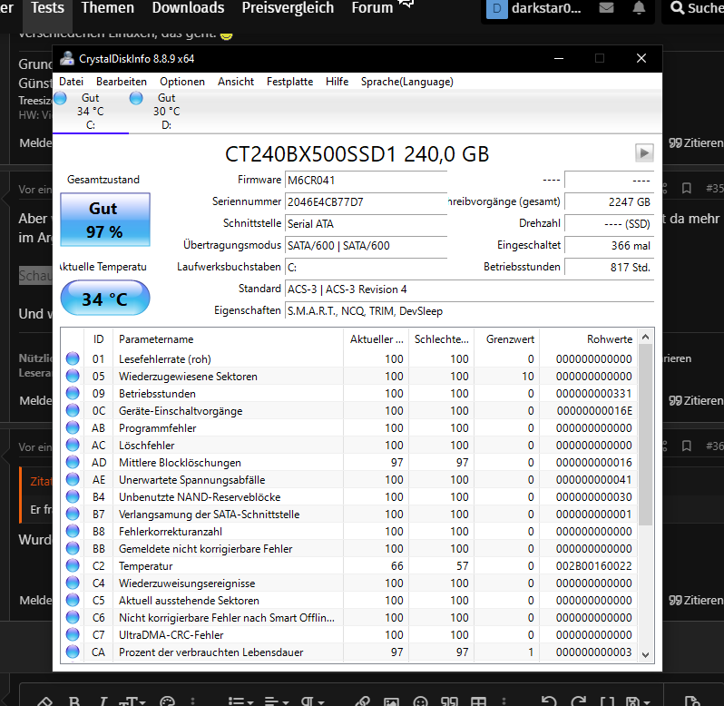Insert link in forum editor
Viewport: 724px width, 706px height.
363,701
